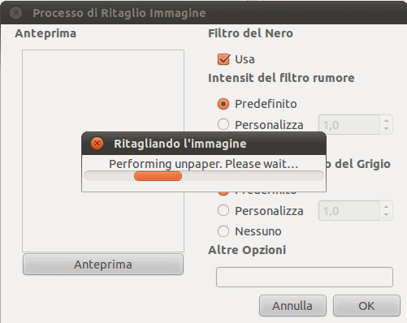The image size is (407, 323).
Task: Increase the noise filter spinner value
Action: pos(387,121)
